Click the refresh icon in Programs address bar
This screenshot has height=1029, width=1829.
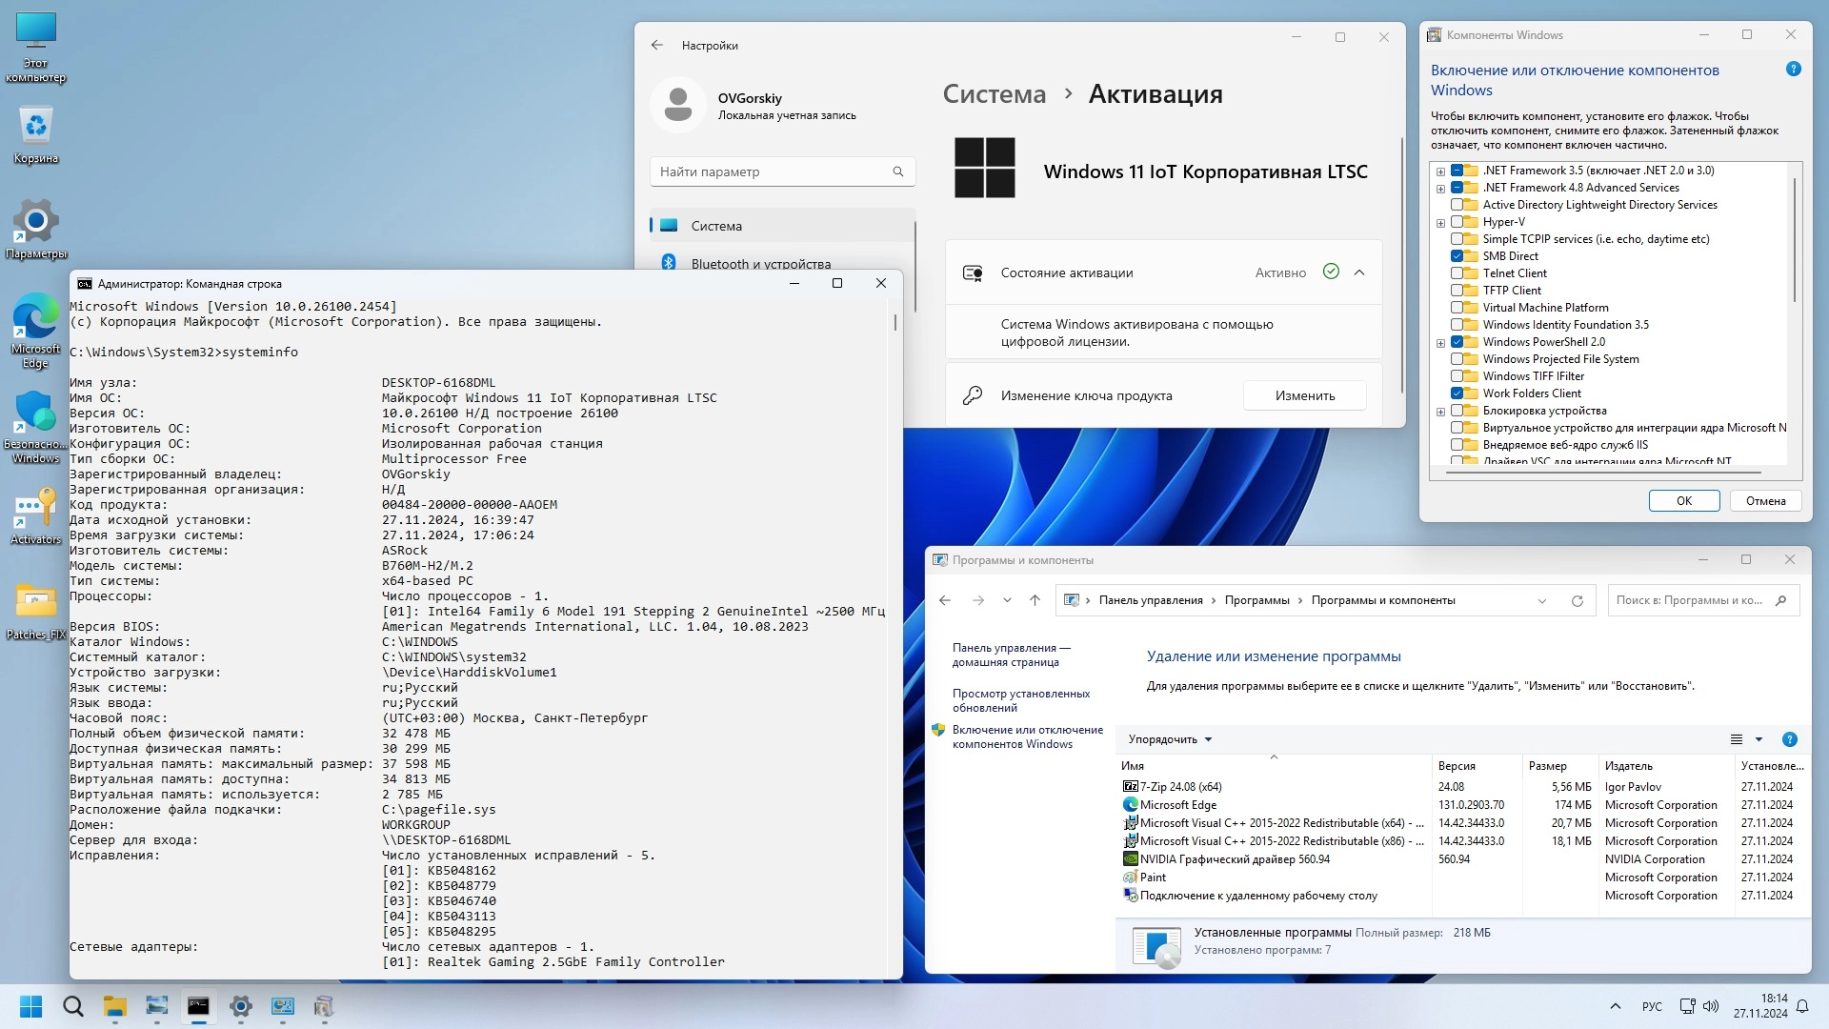tap(1578, 600)
